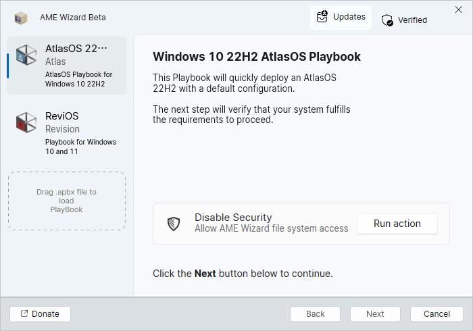The height and width of the screenshot is (331, 473).
Task: Click the 'Click the Next button below' instruction text
Action: (x=243, y=274)
